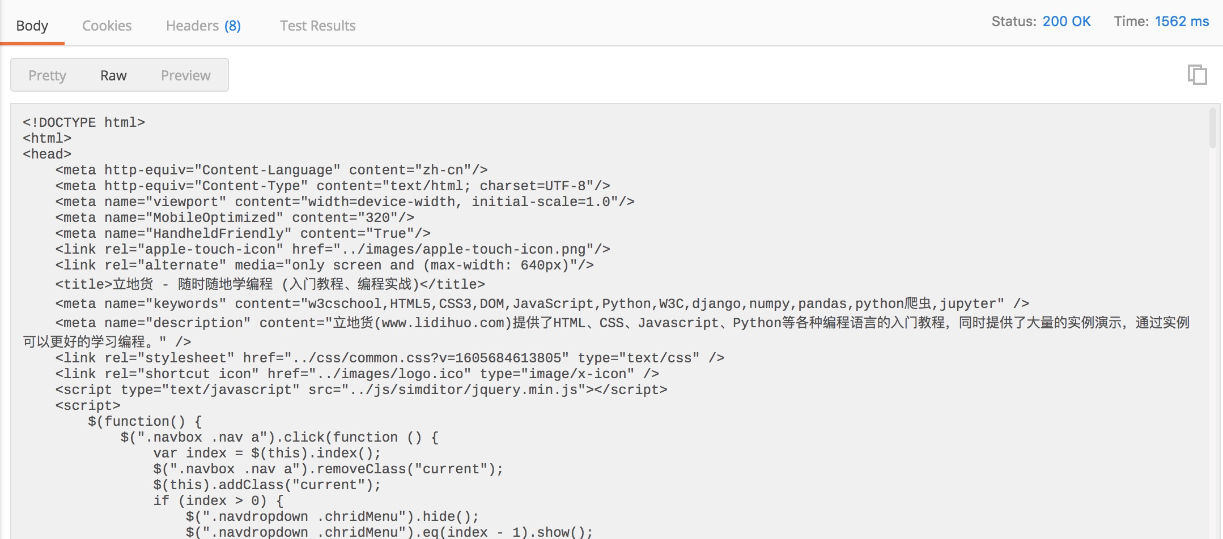The width and height of the screenshot is (1223, 539).
Task: Select the Preview view mode
Action: 185,75
